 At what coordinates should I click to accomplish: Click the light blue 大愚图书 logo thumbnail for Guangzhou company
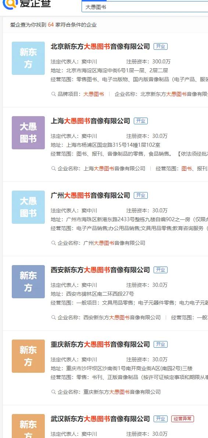(28, 207)
